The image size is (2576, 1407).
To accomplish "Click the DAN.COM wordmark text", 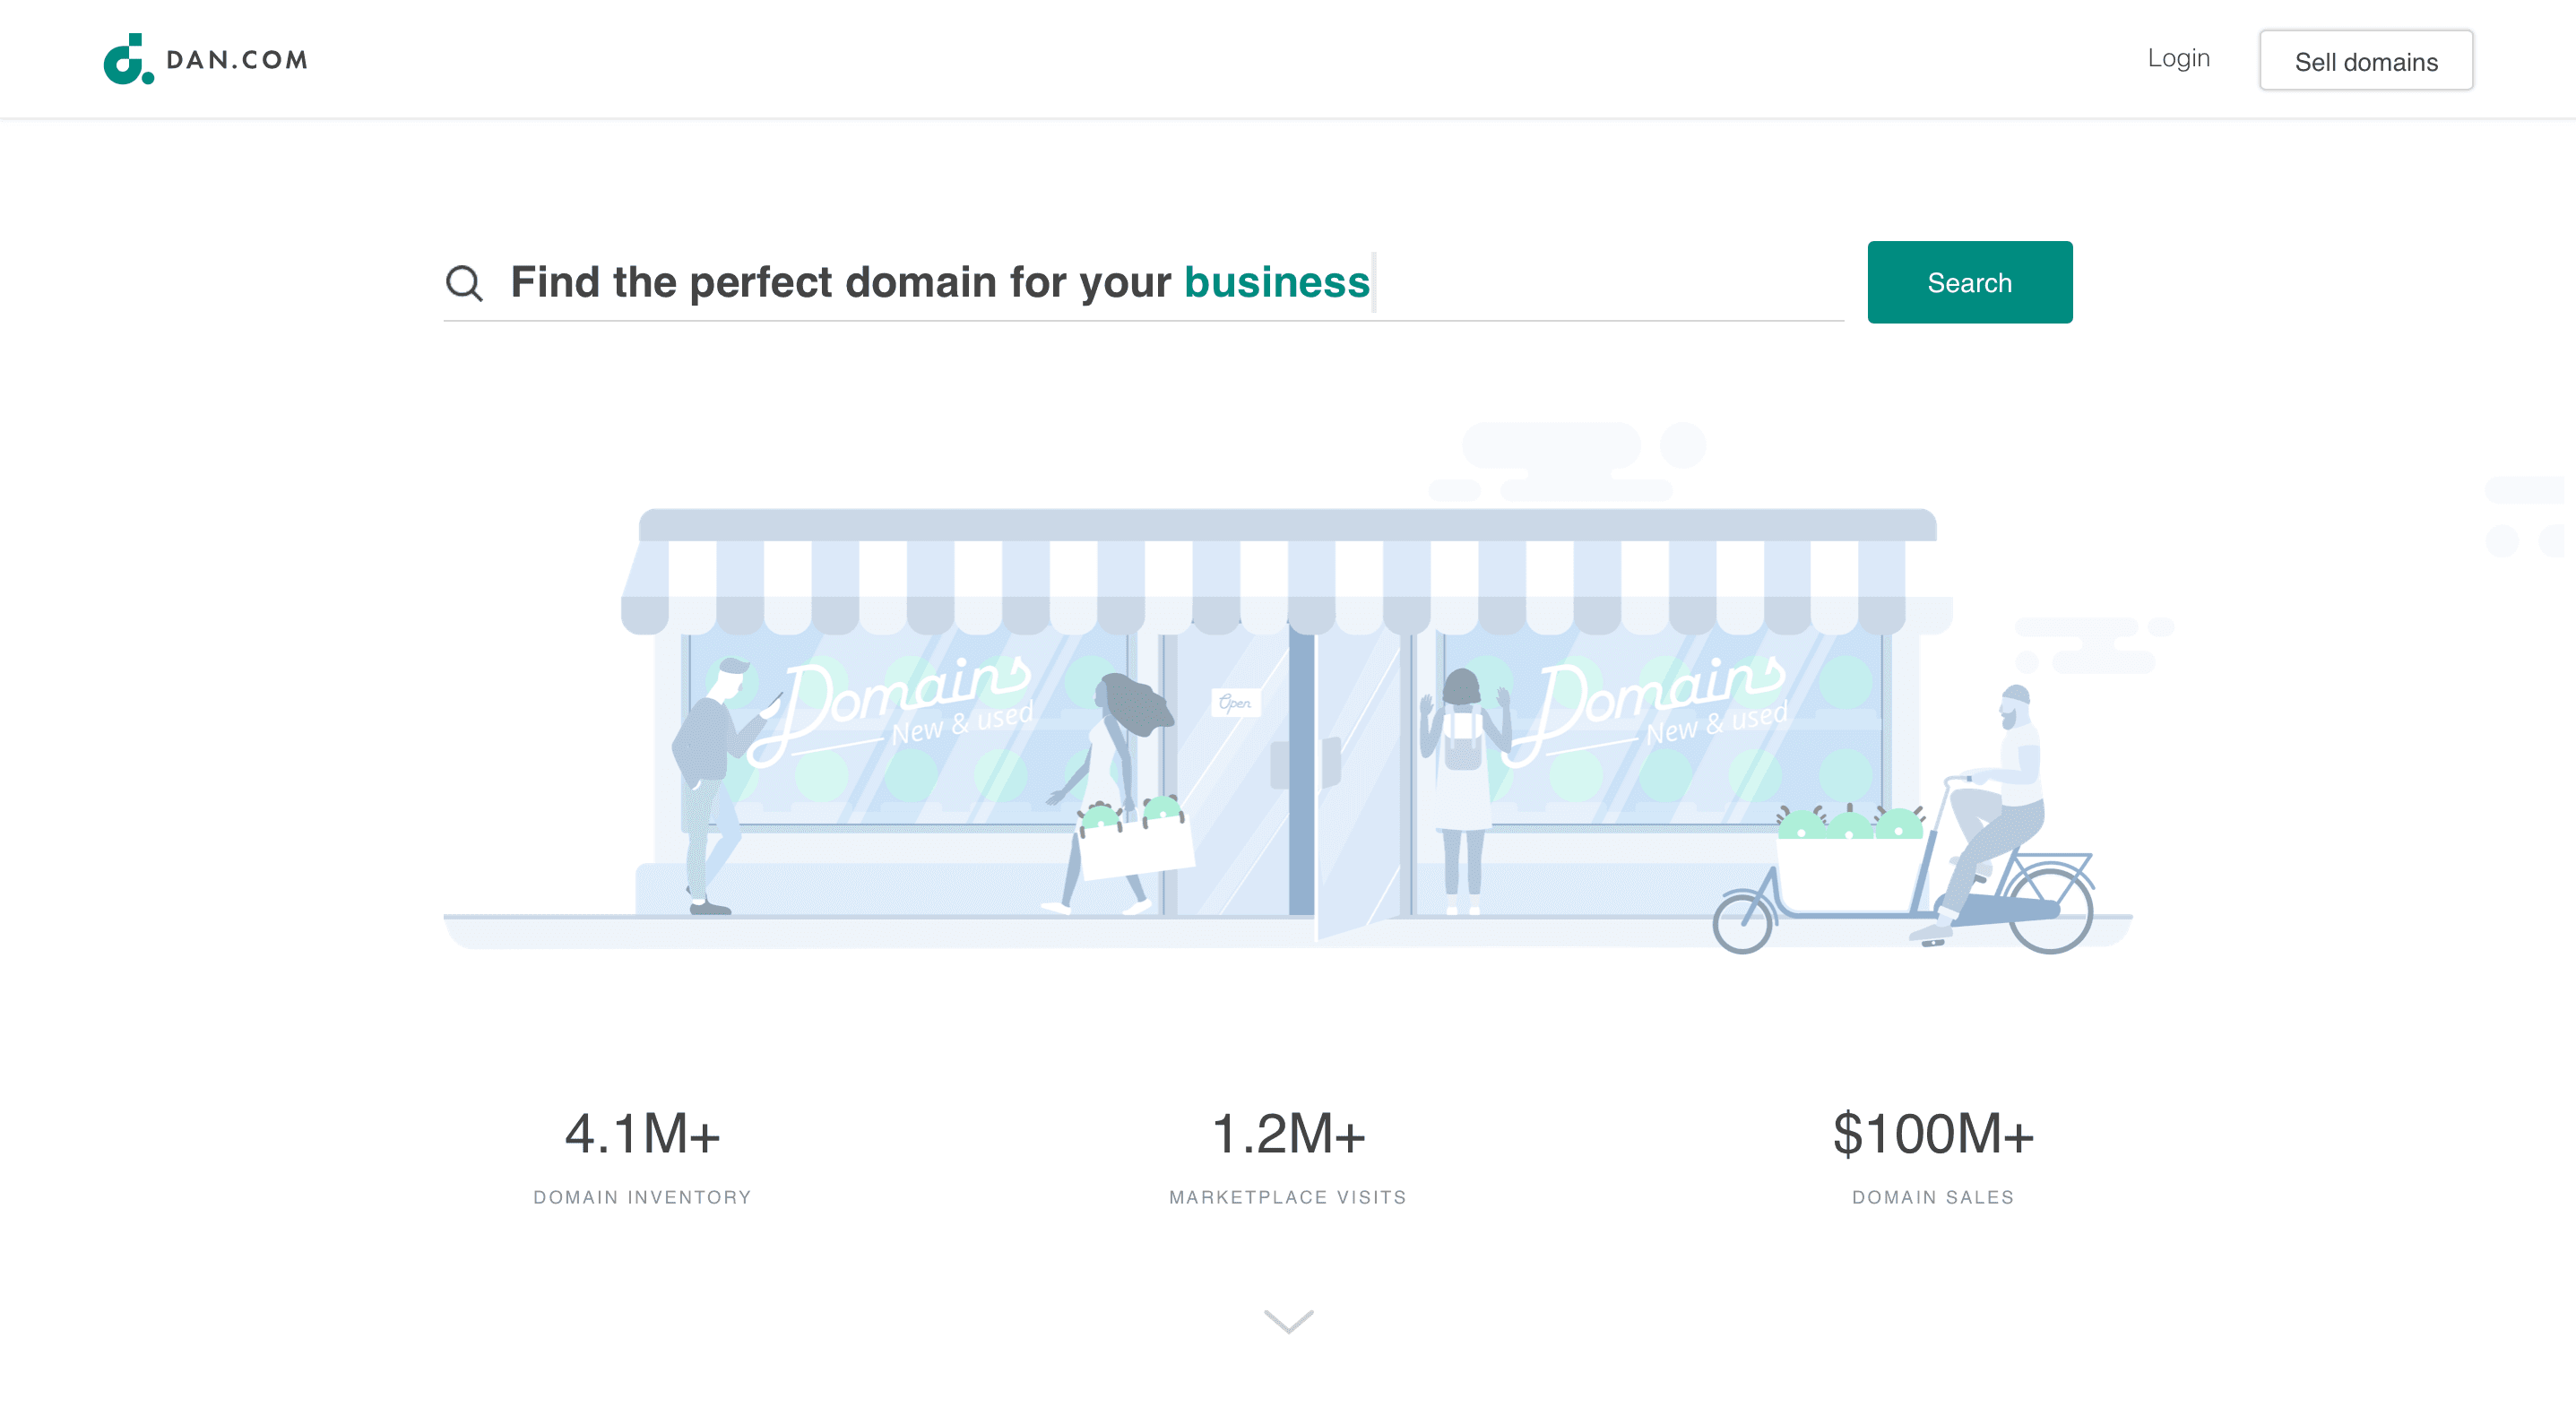I will (x=237, y=60).
